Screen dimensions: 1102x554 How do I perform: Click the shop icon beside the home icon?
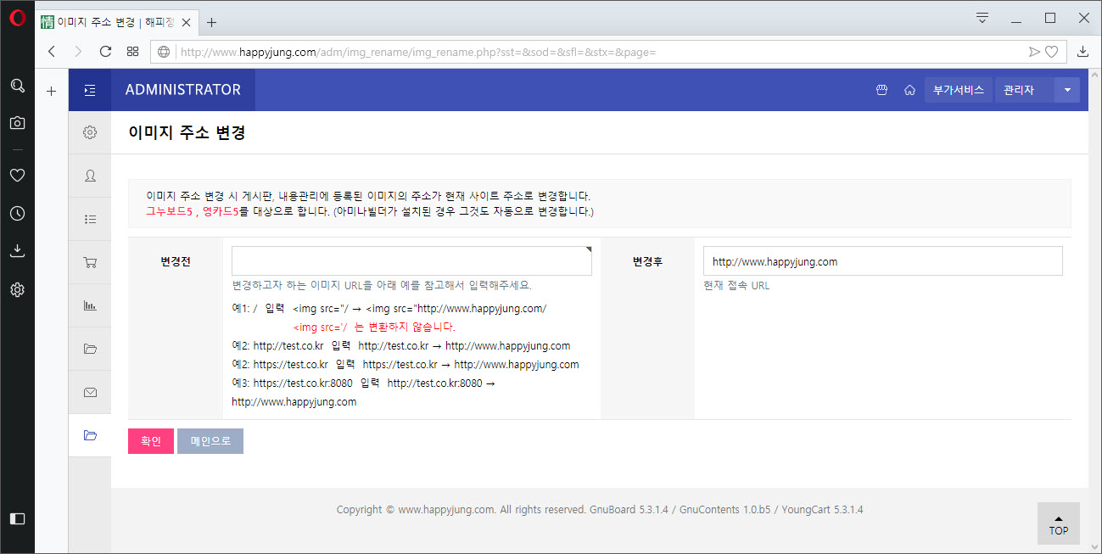coord(881,89)
